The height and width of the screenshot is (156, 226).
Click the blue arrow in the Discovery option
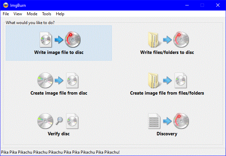pos(167,121)
